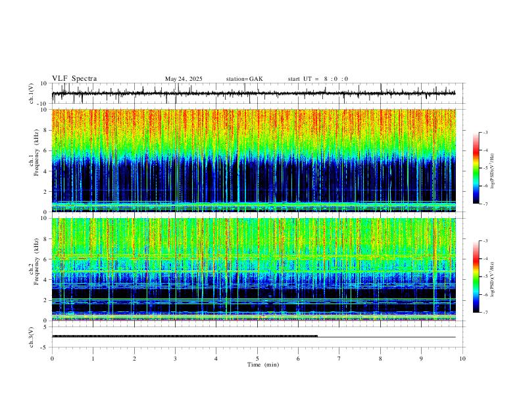Click the ch.1 voltage waveform trace
521x402 pixels.
tap(253, 93)
